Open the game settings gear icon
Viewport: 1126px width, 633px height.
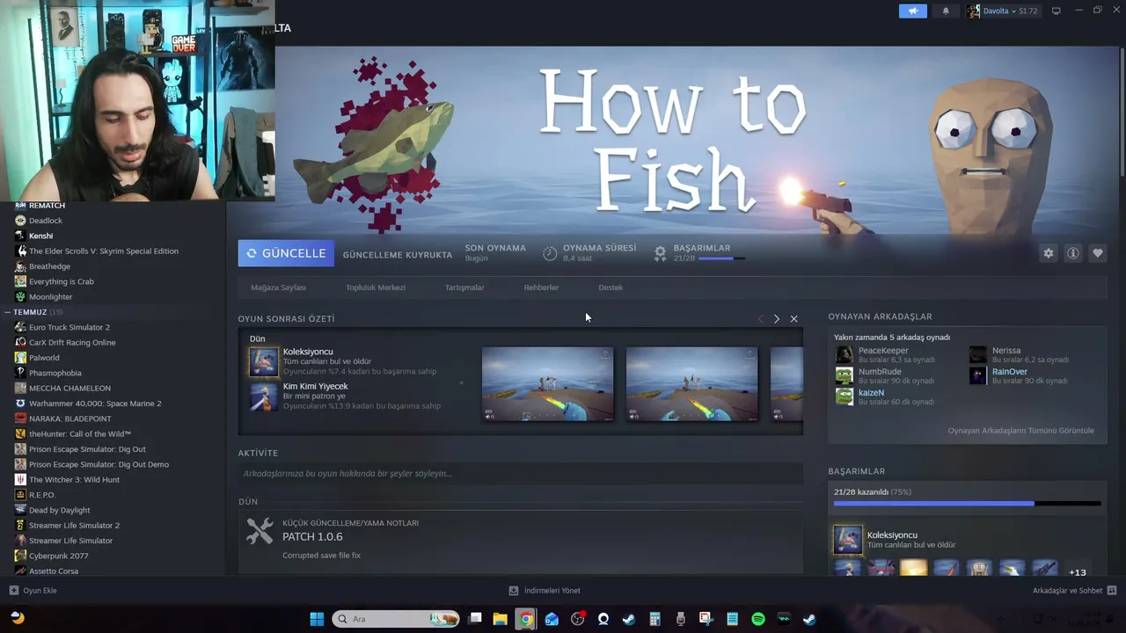[x=1048, y=253]
